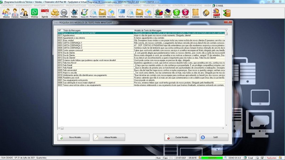The height and width of the screenshot is (160, 285).
Task: Open the Funciona (employees) icon
Action: pos(24,13)
